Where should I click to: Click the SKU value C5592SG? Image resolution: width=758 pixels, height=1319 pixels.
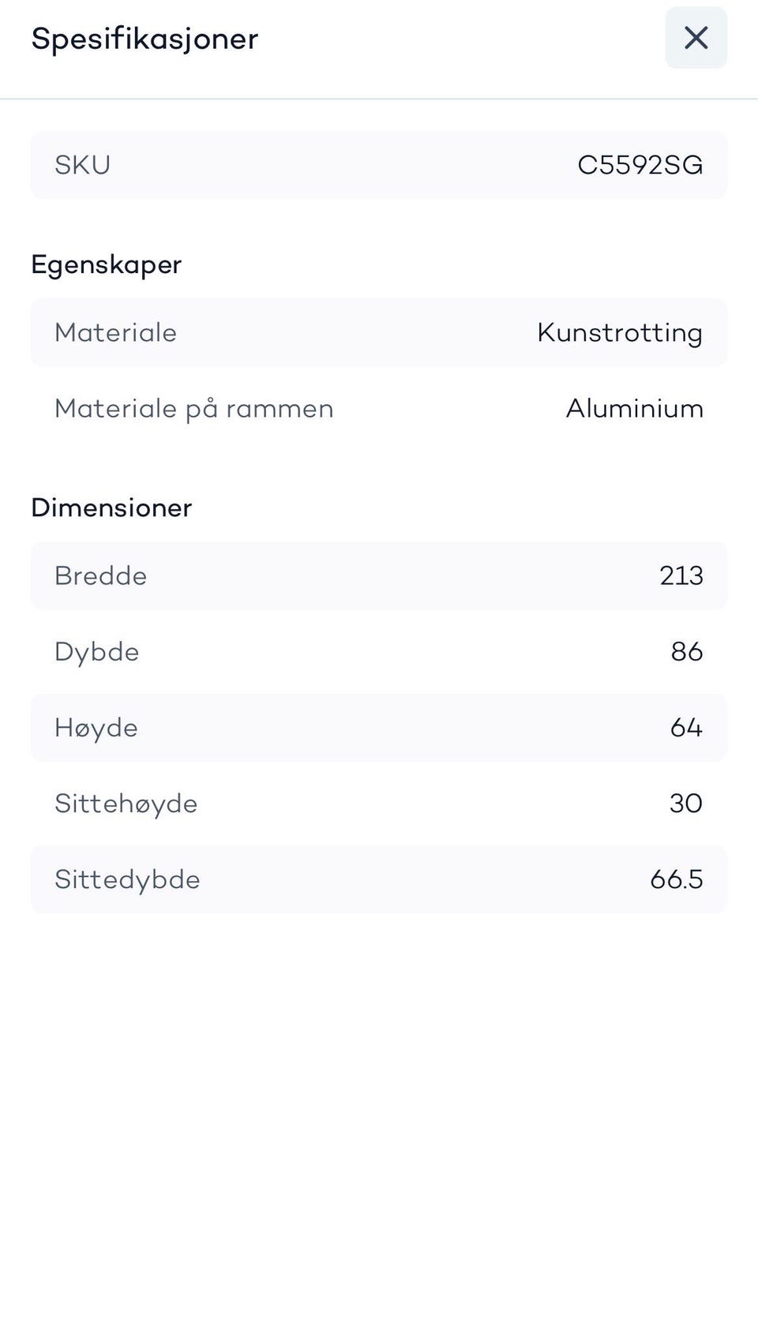coord(640,165)
